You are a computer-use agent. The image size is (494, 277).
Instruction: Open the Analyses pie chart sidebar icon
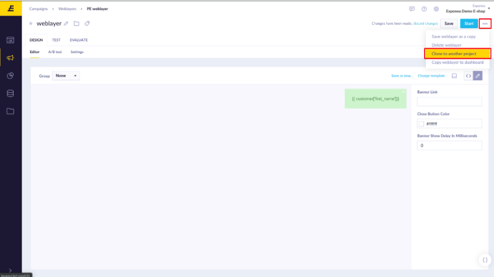[11, 75]
